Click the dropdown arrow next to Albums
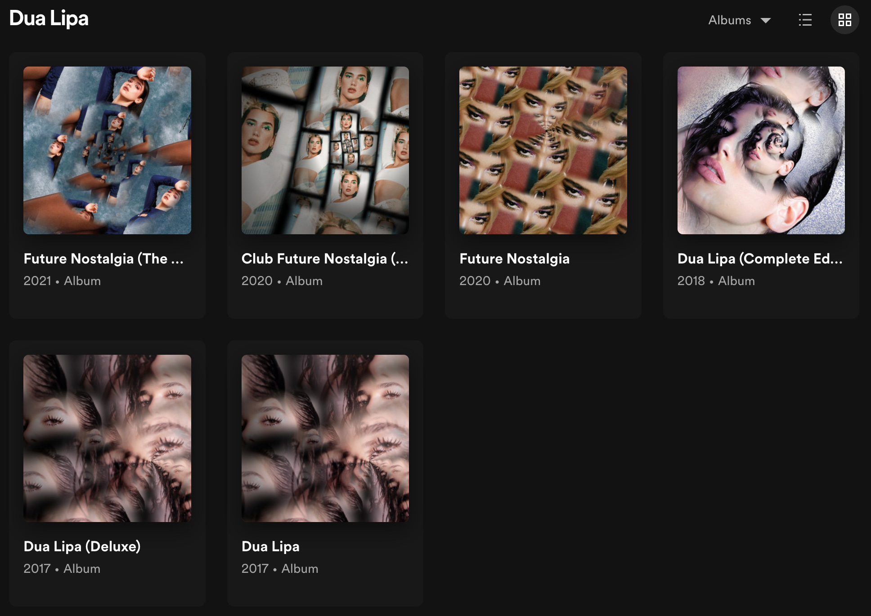The width and height of the screenshot is (871, 616). 766,20
